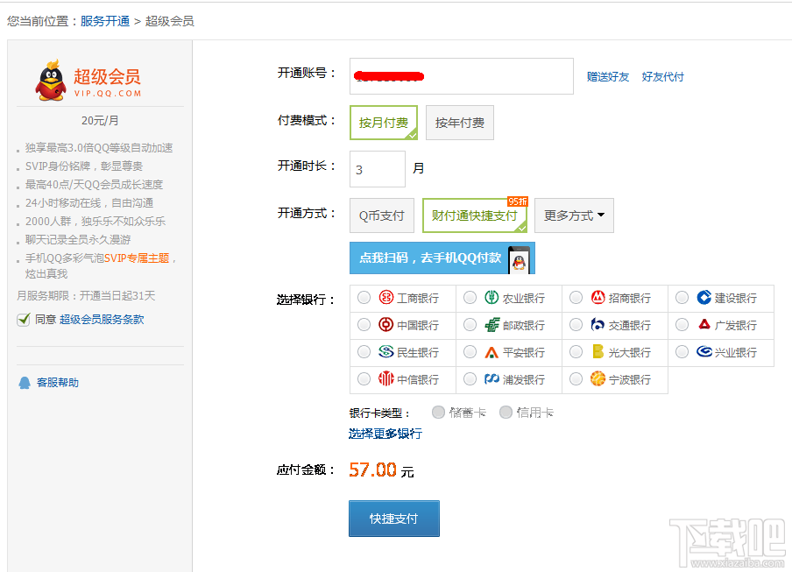Viewport: 792px width, 572px height.
Task: Click the 中信银行 logo icon
Action: coord(385,378)
